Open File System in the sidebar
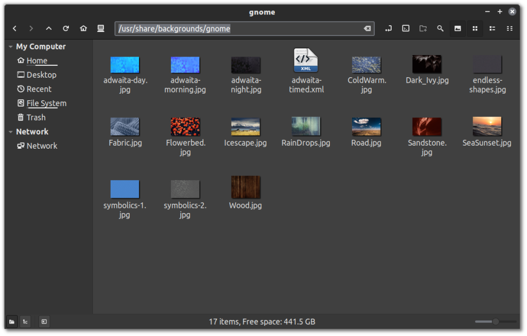The image size is (527, 336). click(46, 103)
